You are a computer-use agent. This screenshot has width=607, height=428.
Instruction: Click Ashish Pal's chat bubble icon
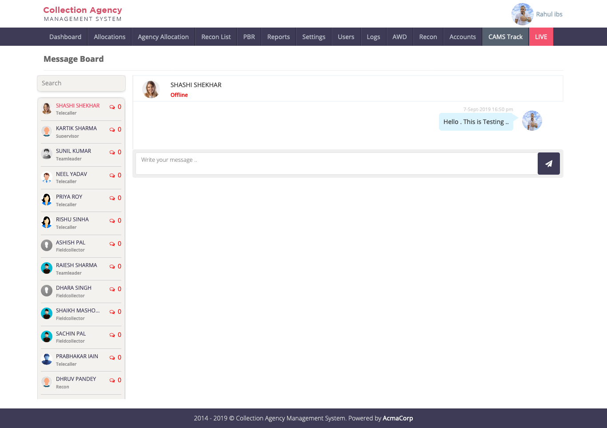112,244
